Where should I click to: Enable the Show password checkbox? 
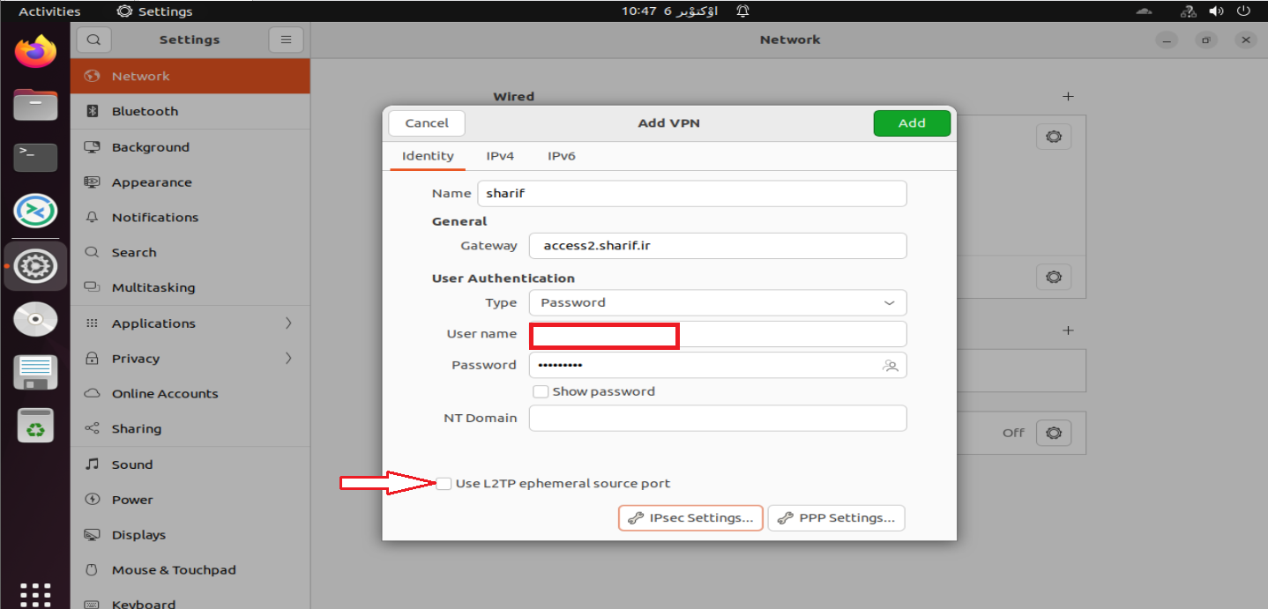pos(541,391)
